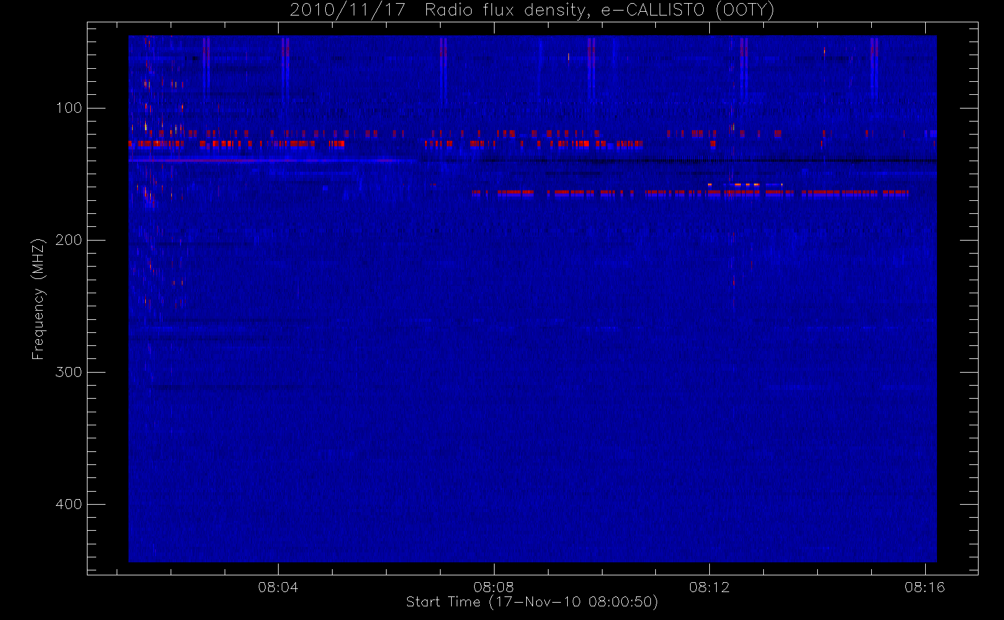The image size is (1004, 620).
Task: Click the 200 frequency tick label
Action: pos(69,240)
